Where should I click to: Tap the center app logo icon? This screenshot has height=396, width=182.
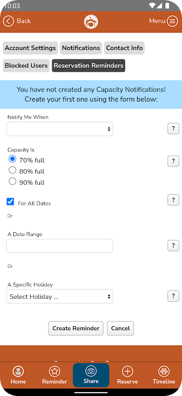click(91, 22)
